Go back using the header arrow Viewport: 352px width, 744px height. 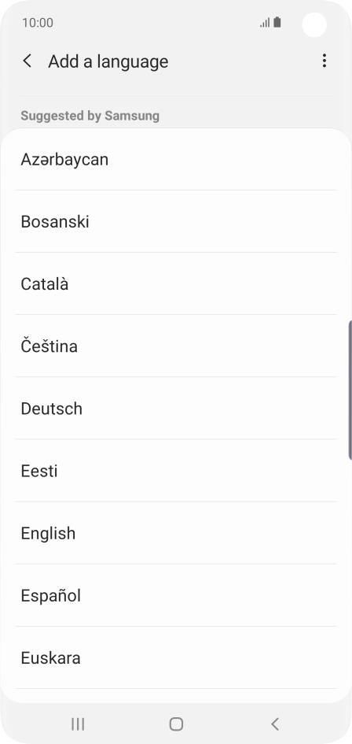click(x=27, y=61)
